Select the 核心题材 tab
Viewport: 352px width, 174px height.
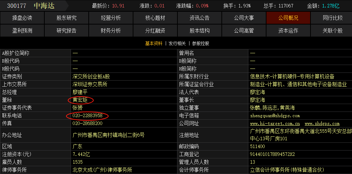click(x=155, y=18)
